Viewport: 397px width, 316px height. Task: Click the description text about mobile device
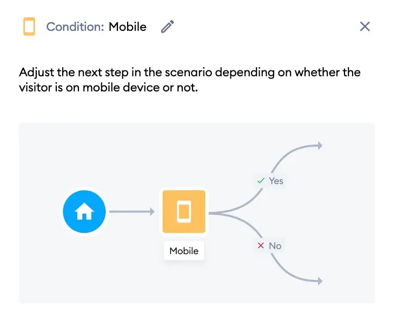pyautogui.click(x=190, y=80)
